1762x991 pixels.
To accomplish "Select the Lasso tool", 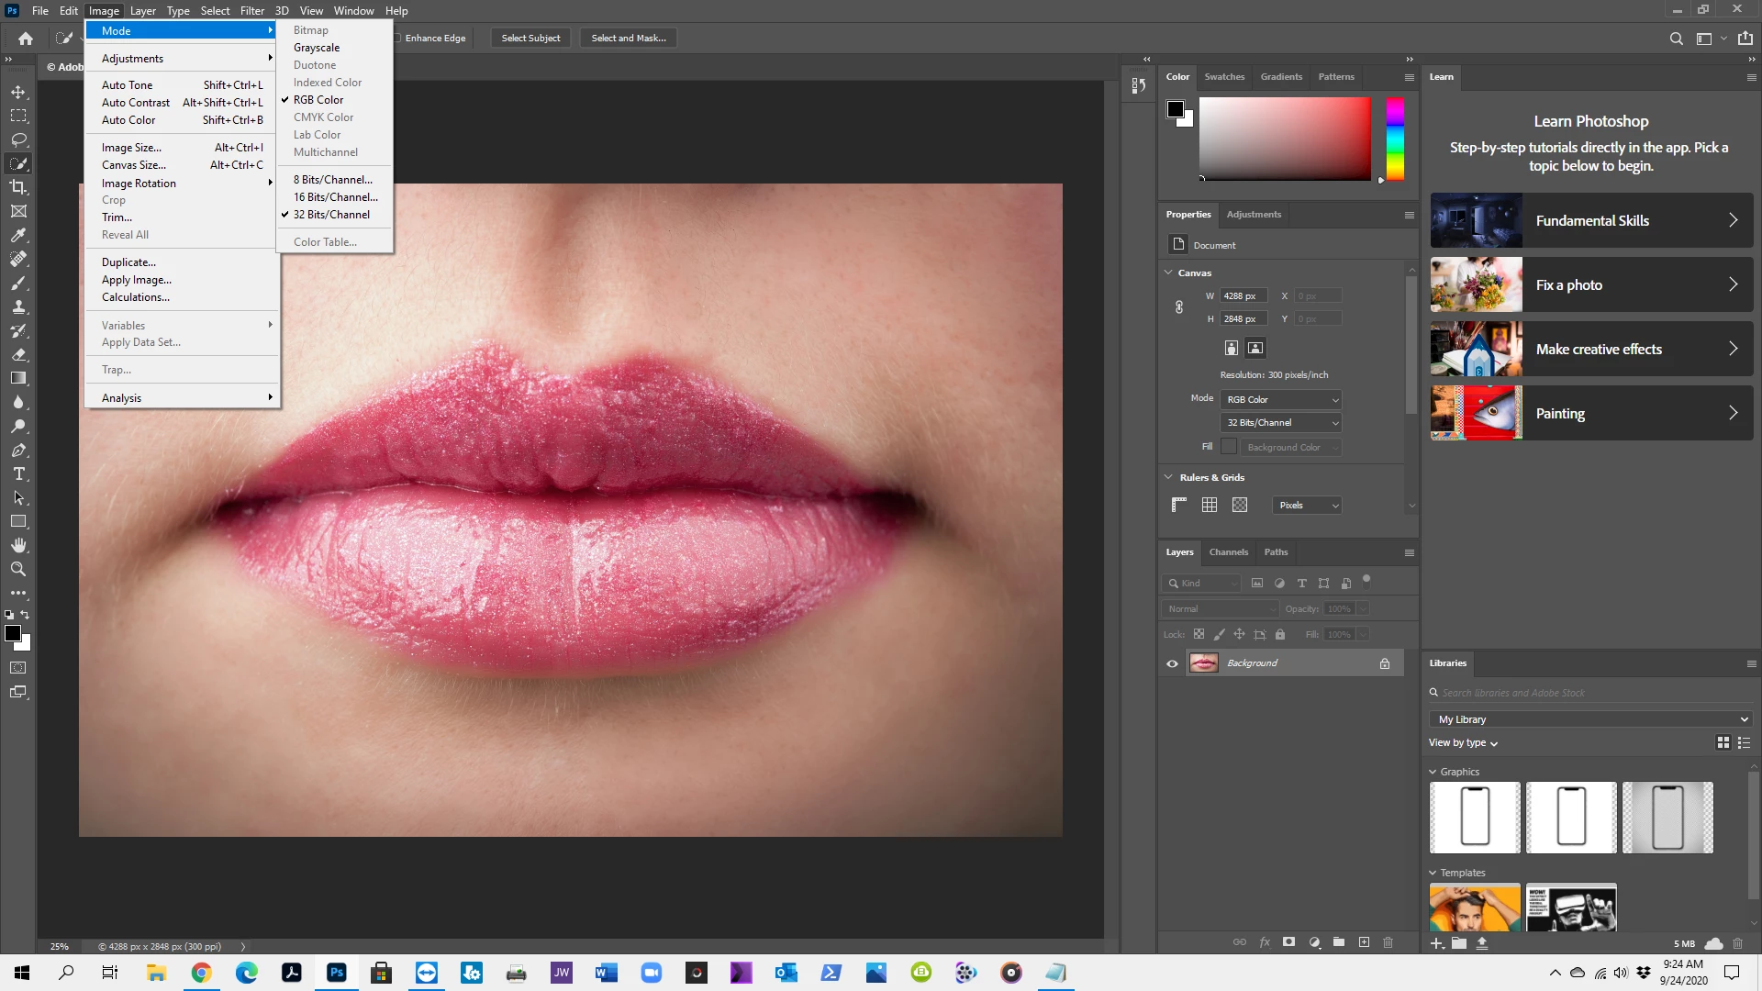I will click(x=18, y=139).
